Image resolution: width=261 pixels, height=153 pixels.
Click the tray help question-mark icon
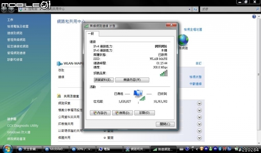[x=187, y=149]
